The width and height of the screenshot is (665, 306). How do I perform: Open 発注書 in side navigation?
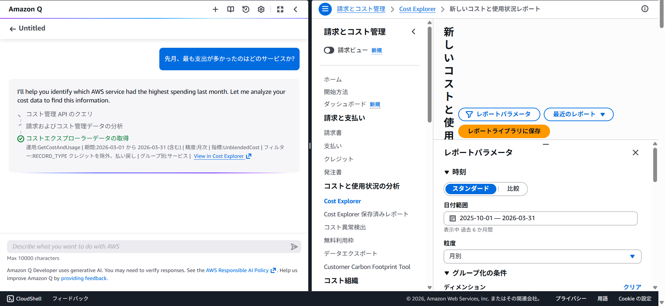point(333,172)
